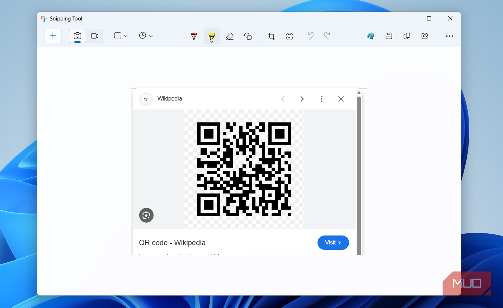This screenshot has height=308, width=503.
Task: Open See more three-dot menu
Action: click(x=450, y=36)
